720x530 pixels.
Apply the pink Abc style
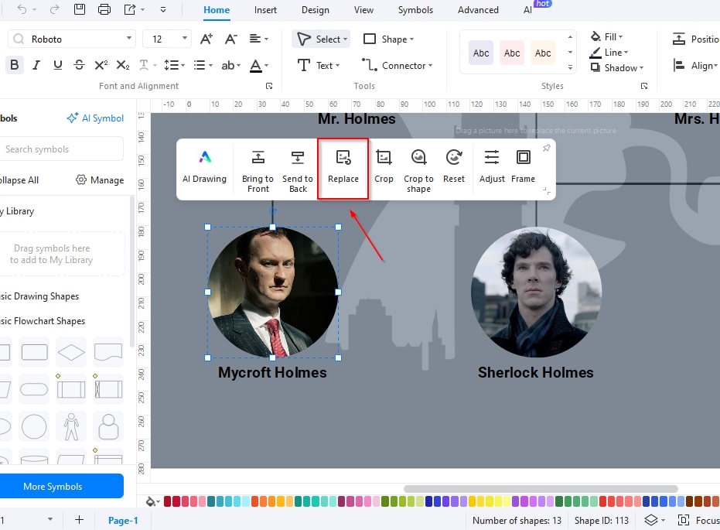point(511,53)
